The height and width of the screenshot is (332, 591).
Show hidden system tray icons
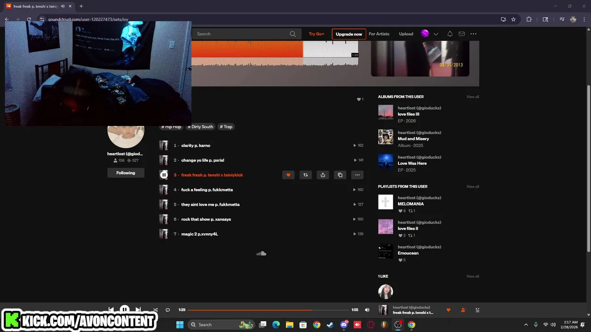click(525, 325)
